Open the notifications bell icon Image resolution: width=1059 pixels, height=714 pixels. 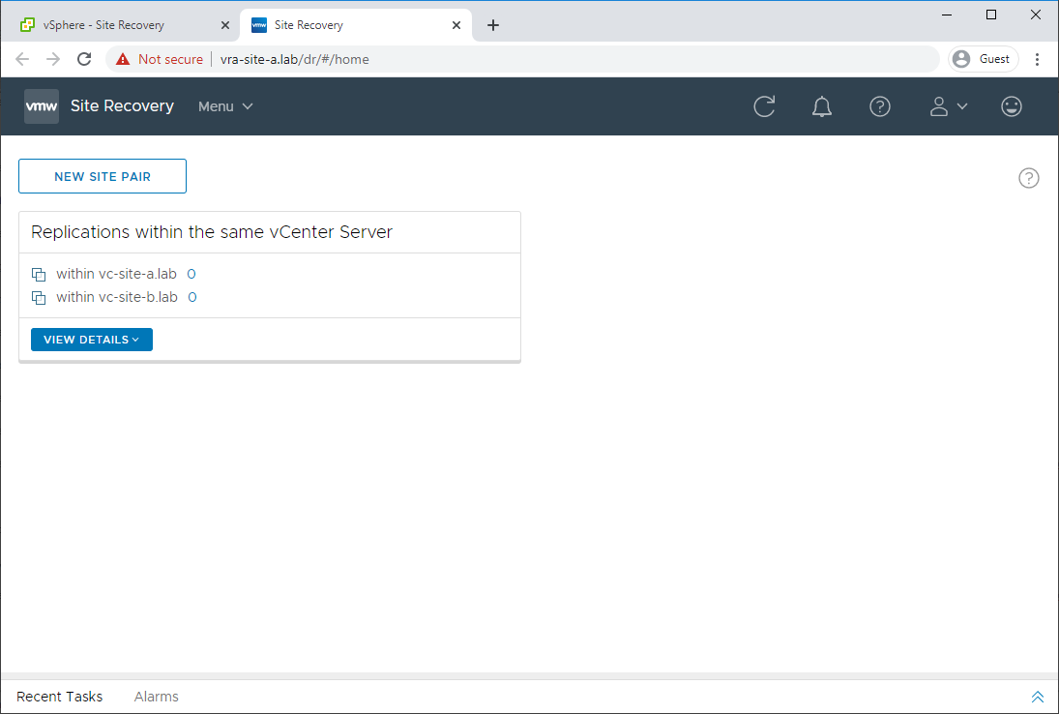click(821, 106)
